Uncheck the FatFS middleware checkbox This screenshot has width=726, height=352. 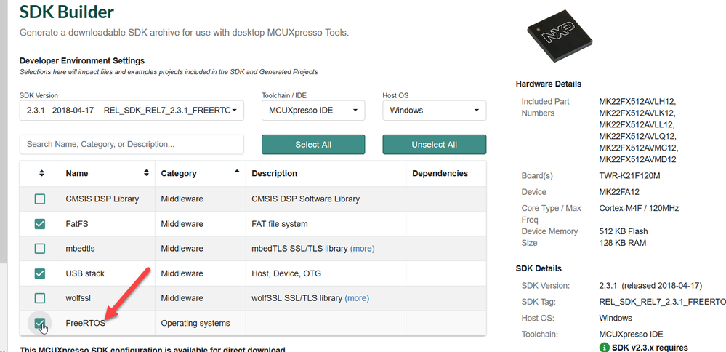click(x=40, y=223)
